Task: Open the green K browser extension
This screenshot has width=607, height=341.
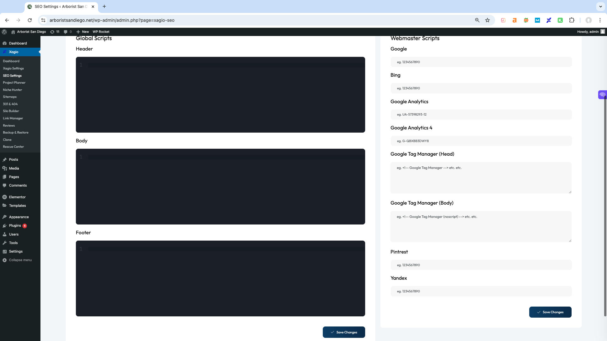Action: click(x=560, y=20)
